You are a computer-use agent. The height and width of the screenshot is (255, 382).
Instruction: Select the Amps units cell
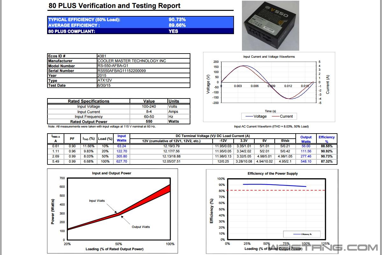coord(173,112)
